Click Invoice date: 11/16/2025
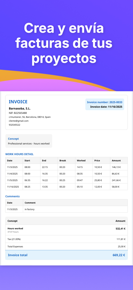This screenshot has width=133, height=290. pos(106,107)
